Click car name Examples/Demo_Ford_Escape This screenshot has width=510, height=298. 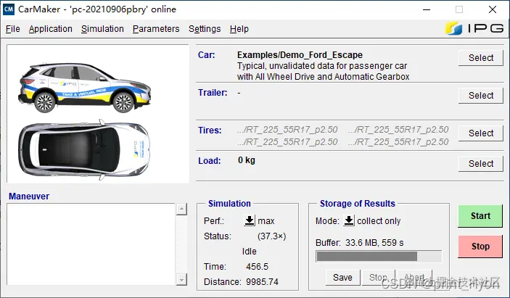300,55
